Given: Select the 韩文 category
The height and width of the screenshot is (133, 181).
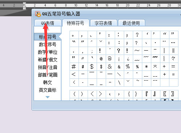Looking at the screenshot, I should pos(47,82).
